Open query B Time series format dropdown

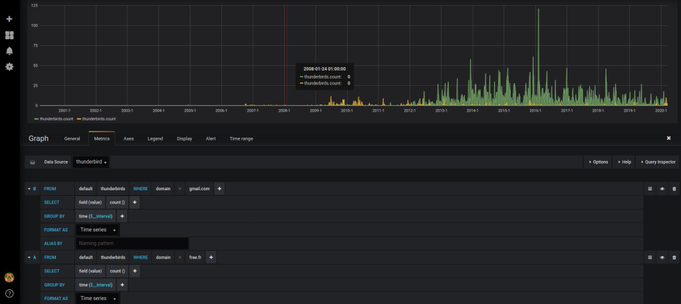click(x=98, y=230)
